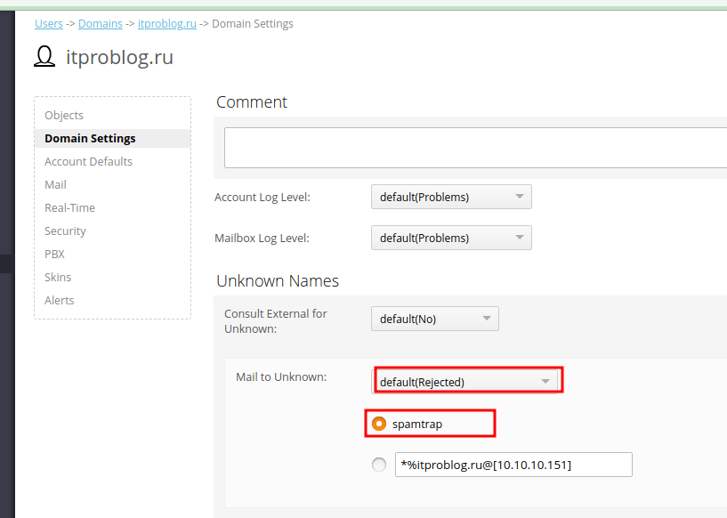
Task: Click the Comment section heading
Action: point(252,102)
